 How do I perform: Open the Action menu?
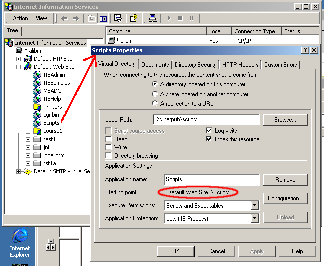click(20, 18)
